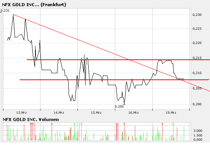
Task: Click the 0,200 price axis label on the right
Action: click(x=197, y=104)
